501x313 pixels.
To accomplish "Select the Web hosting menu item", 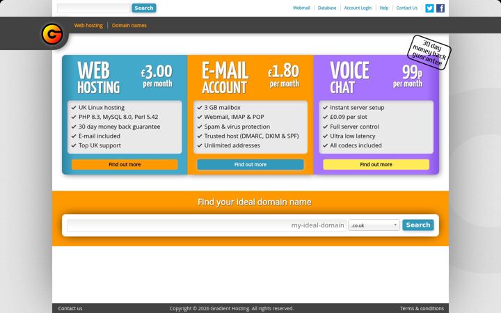I will point(88,25).
